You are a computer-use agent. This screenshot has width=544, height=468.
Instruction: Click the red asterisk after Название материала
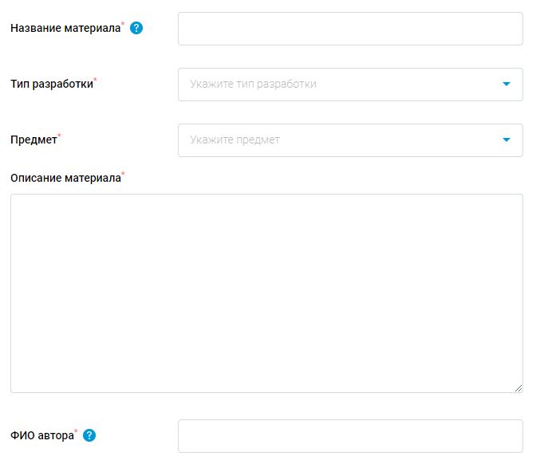(x=123, y=25)
